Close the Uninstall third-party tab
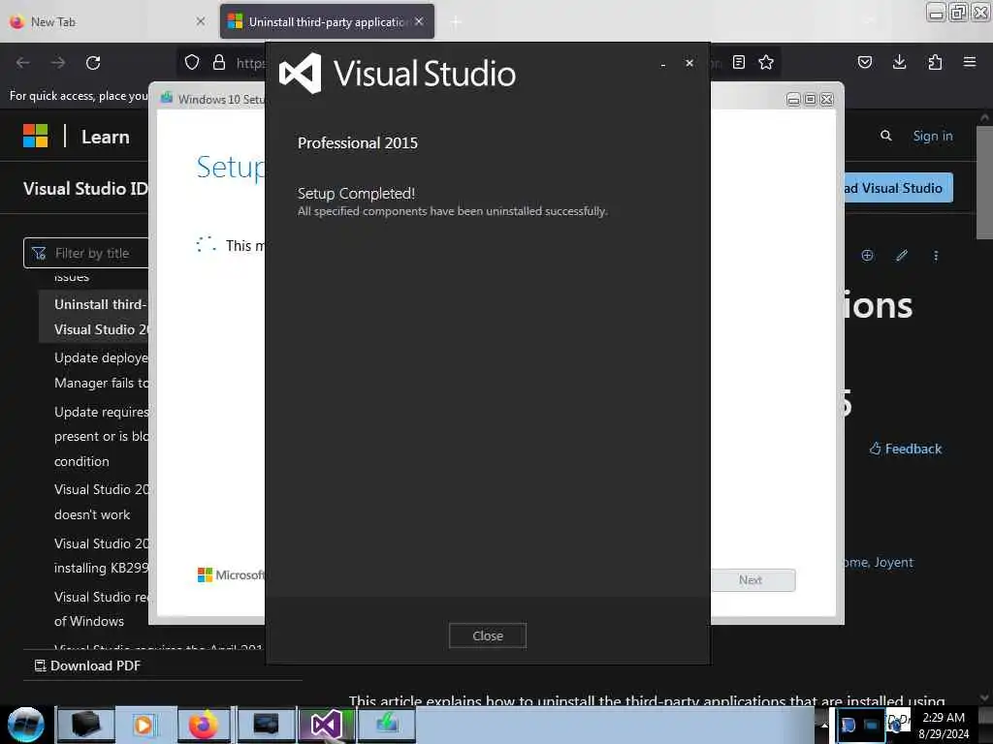The height and width of the screenshot is (744, 993). (x=419, y=21)
